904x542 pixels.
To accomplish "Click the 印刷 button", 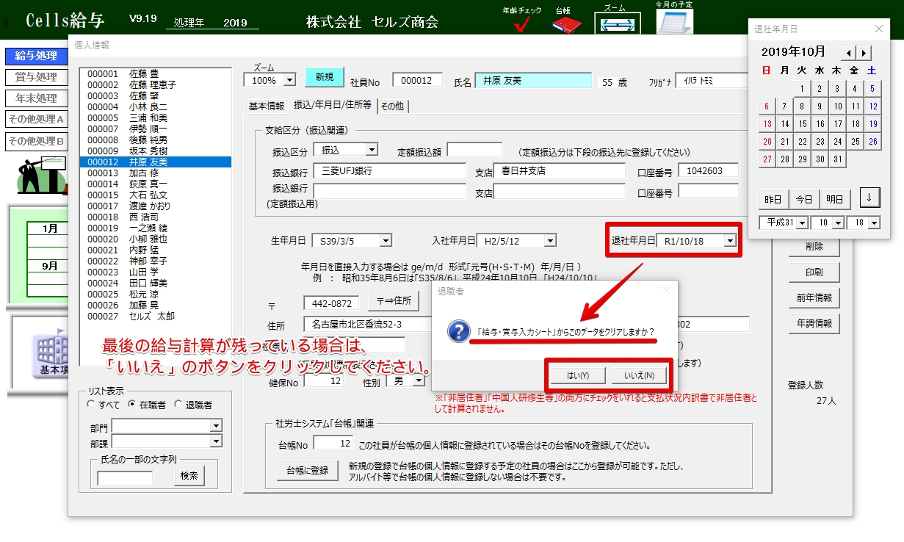I will pyautogui.click(x=814, y=272).
